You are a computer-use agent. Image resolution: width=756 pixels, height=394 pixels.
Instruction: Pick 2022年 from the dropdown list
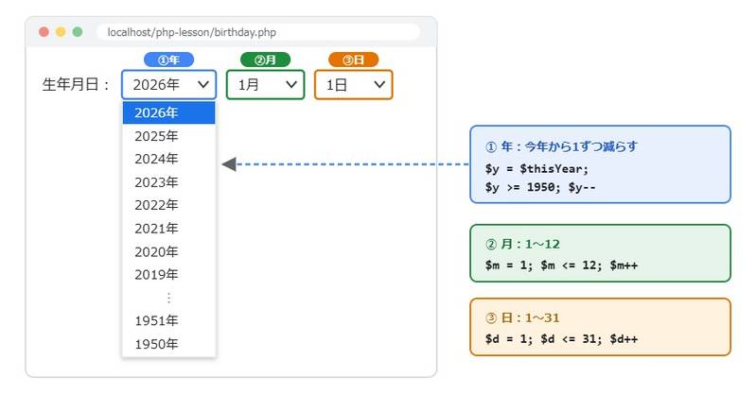168,205
